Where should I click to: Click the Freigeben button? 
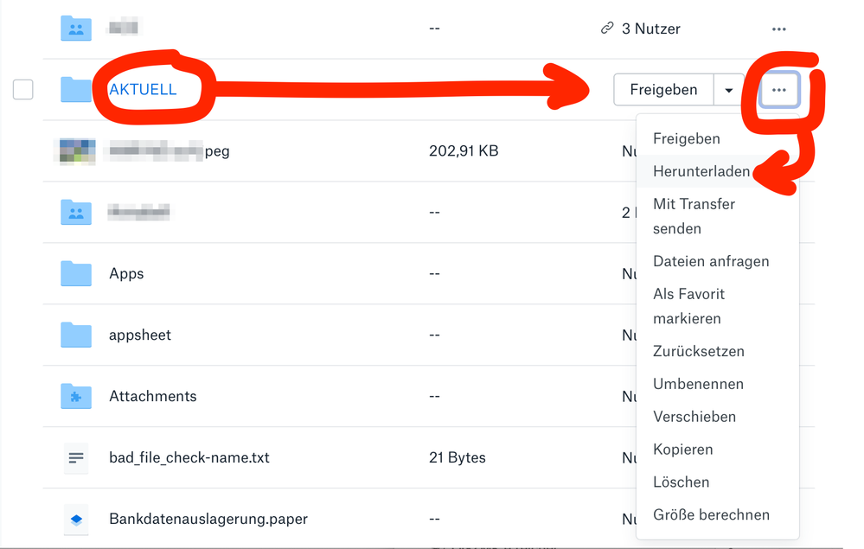click(x=663, y=89)
